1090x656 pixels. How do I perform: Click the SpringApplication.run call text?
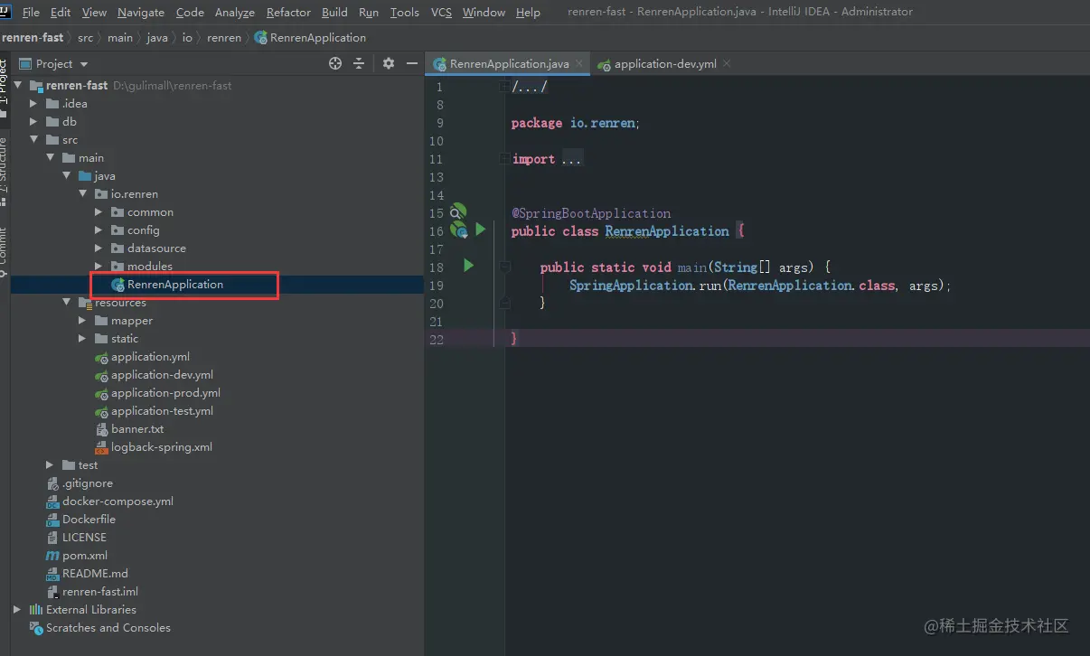click(645, 286)
